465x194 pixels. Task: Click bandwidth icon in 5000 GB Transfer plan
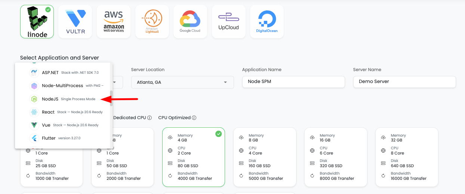pyautogui.click(x=241, y=176)
